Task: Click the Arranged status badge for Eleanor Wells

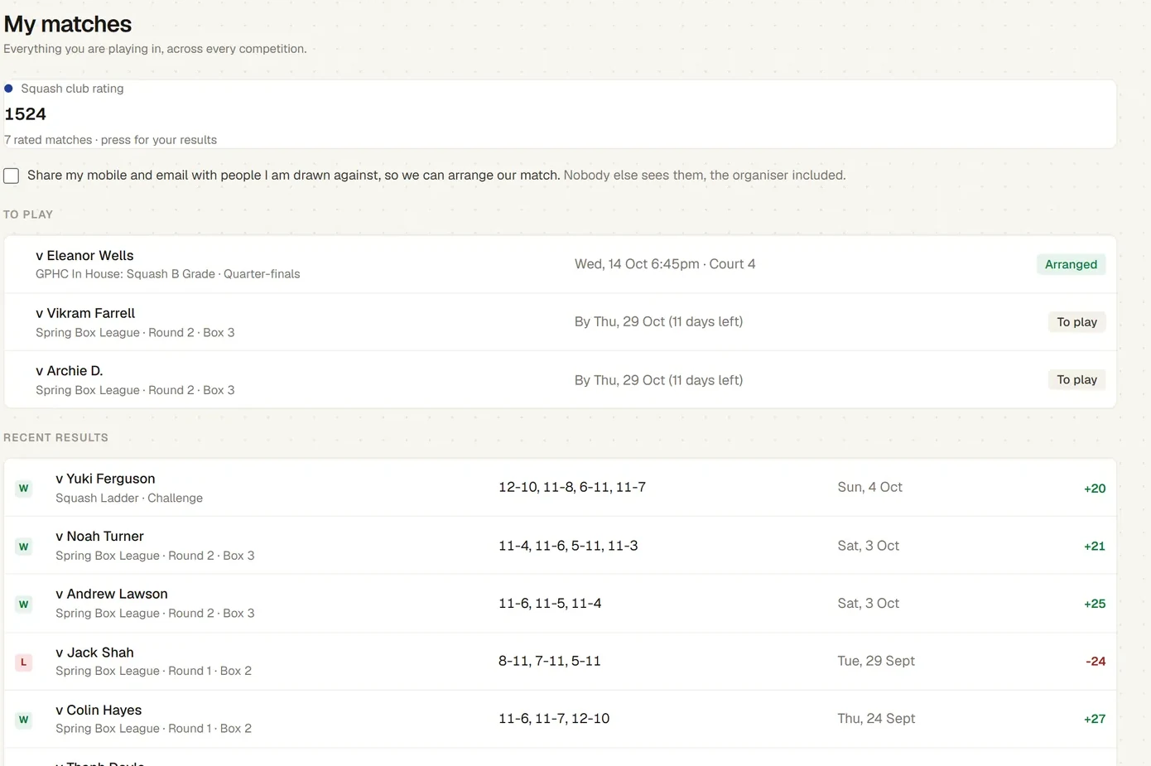Action: click(x=1071, y=264)
